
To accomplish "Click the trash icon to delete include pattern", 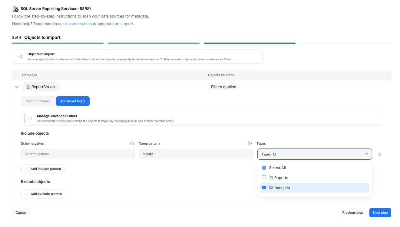I will click(x=379, y=154).
